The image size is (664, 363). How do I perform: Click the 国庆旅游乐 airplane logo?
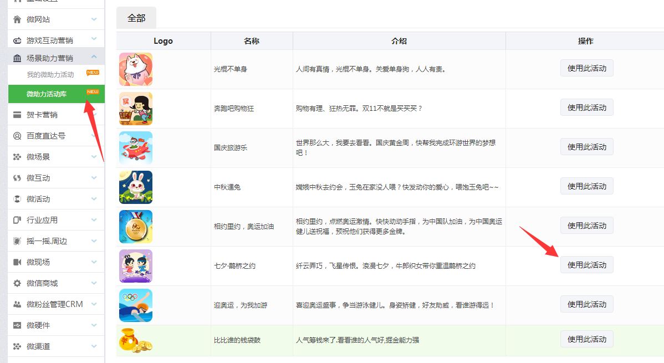click(x=136, y=147)
